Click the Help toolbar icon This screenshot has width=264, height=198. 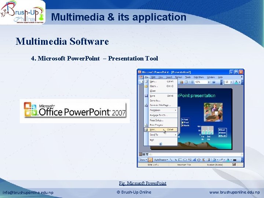coord(214,82)
